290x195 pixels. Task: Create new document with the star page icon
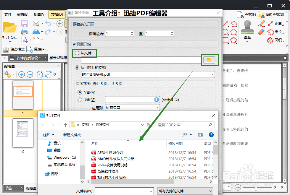point(36,40)
